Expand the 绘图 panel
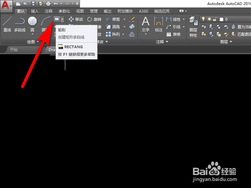The image size is (251, 188). (x=33, y=42)
